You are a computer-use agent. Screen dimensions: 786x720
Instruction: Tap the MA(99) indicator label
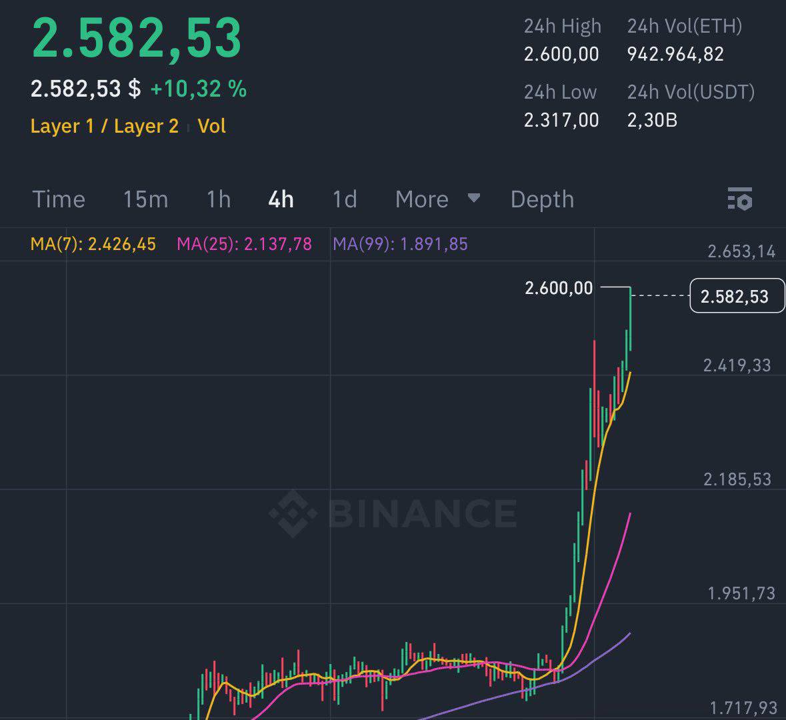point(400,244)
